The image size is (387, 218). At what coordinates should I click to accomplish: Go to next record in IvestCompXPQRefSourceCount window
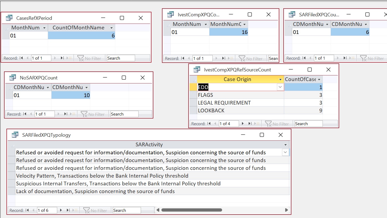243,124
